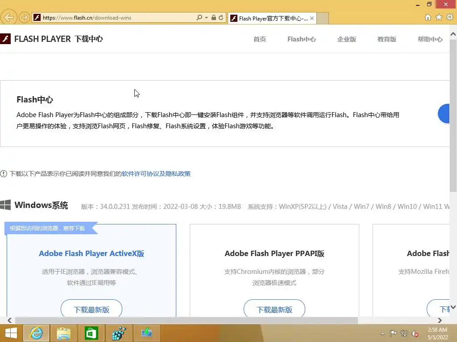
Task: Show hidden tray icons arrow
Action: (x=382, y=334)
